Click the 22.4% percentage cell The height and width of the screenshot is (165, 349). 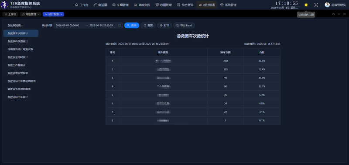point(262,69)
